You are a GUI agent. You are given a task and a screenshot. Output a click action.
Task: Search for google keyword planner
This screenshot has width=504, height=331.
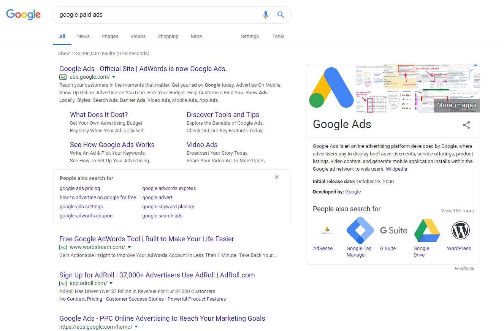(168, 207)
